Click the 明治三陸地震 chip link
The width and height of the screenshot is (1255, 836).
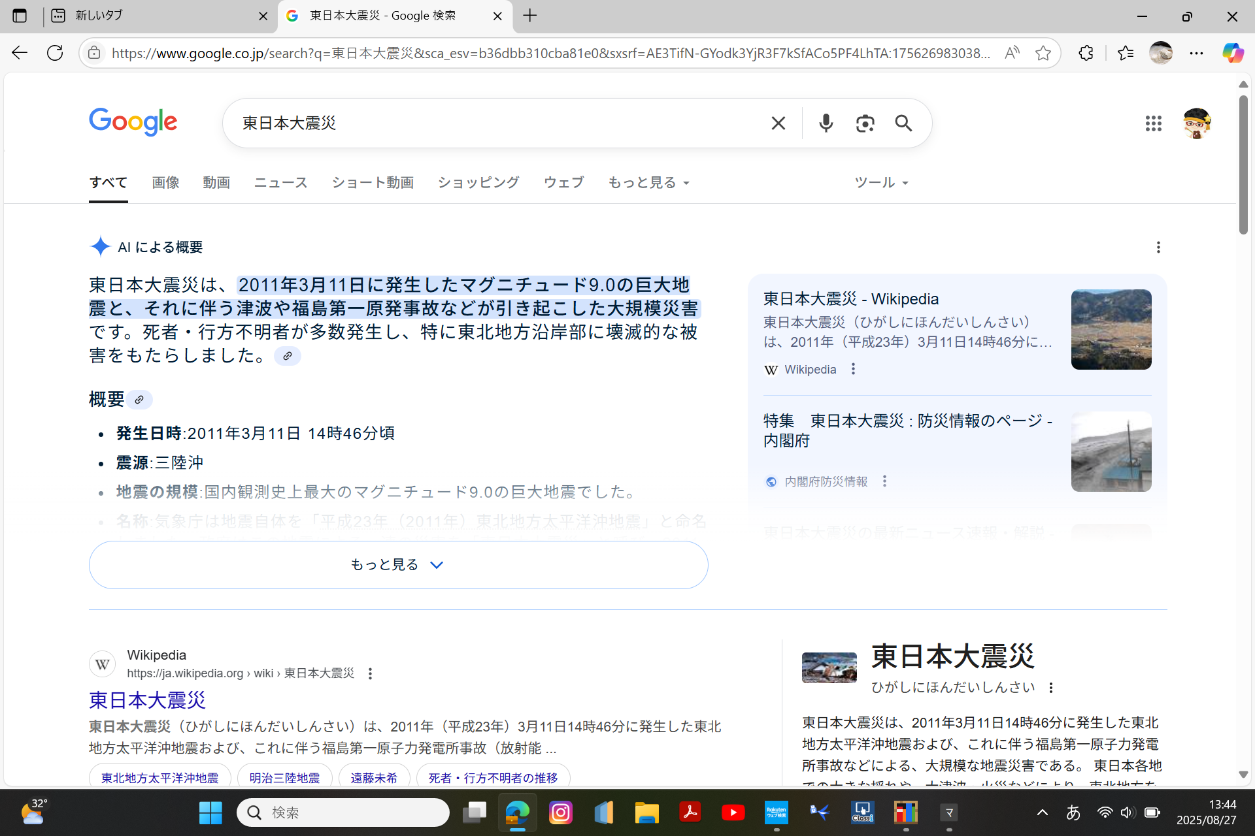284,778
